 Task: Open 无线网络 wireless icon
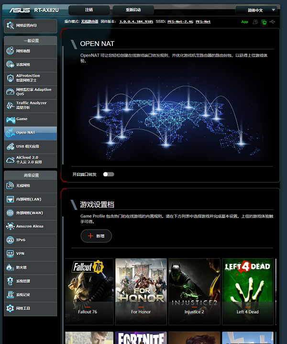(10, 185)
